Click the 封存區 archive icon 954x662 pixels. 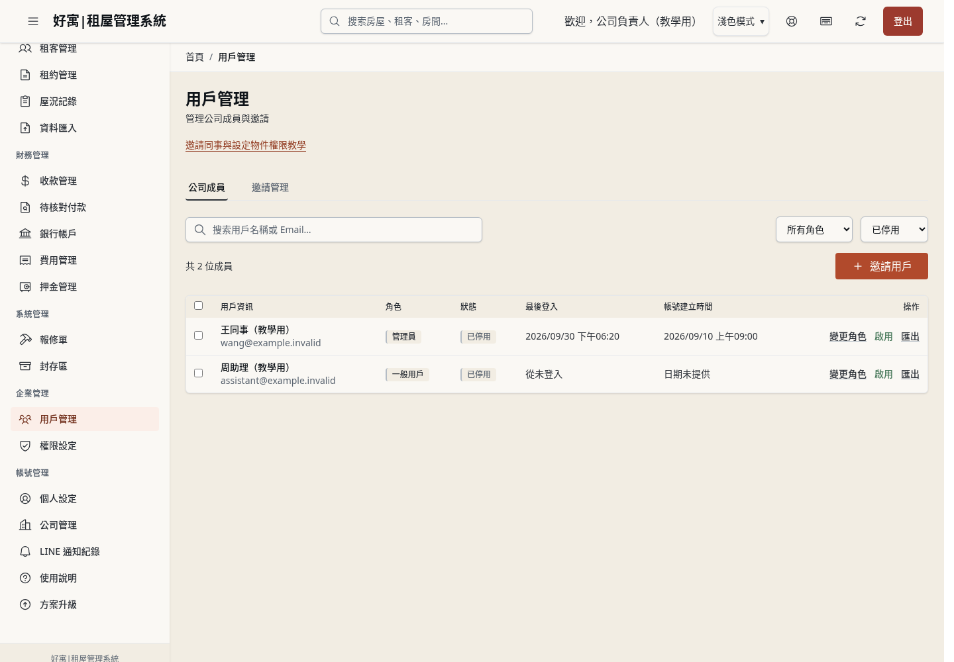coord(25,366)
